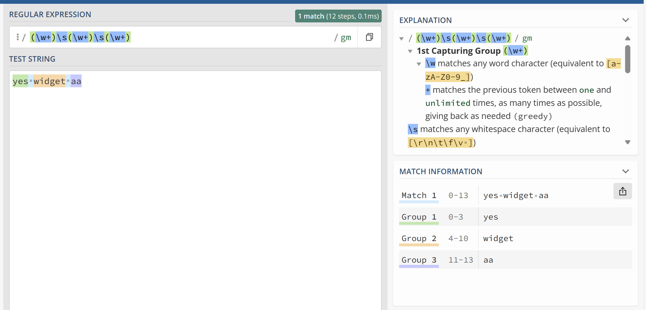Select Group 2 showing widget
The image size is (646, 310).
click(419, 238)
